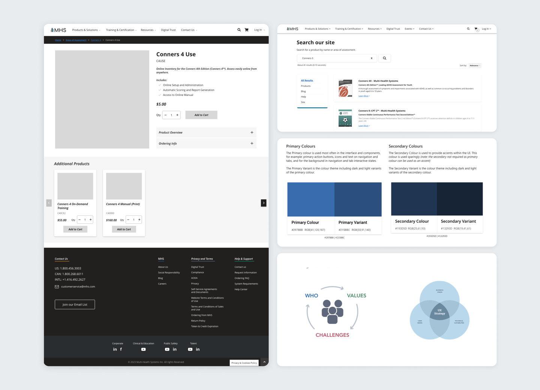Select the Blog filter in search sidebar
Viewport: 540px width, 390px height.
coord(303,91)
